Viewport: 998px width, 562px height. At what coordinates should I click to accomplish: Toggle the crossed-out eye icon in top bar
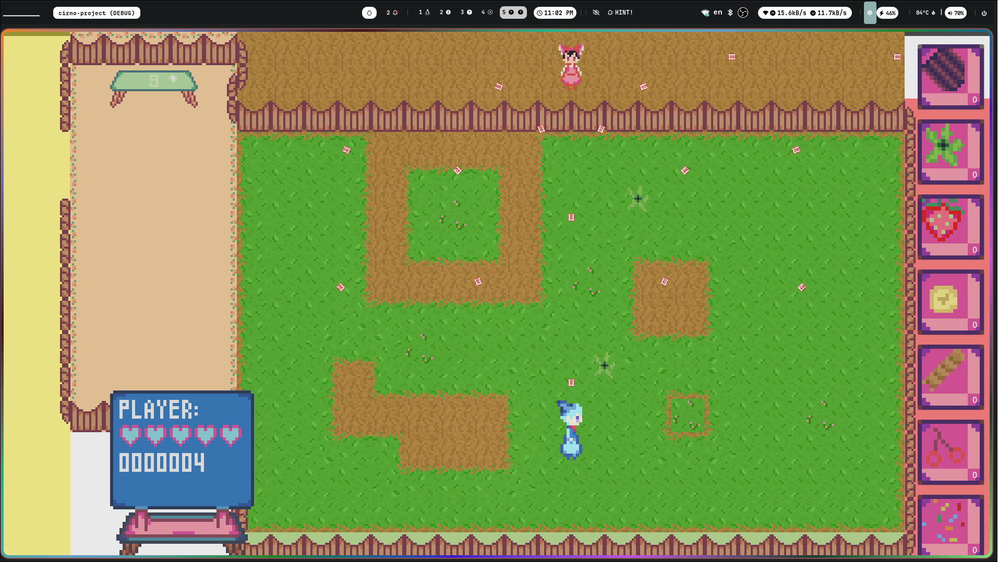[x=596, y=13]
